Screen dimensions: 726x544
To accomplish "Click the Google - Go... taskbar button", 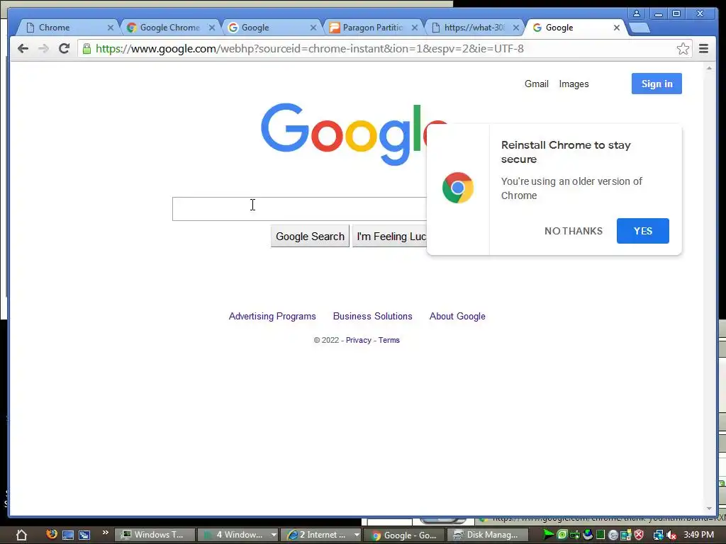I will click(x=404, y=535).
